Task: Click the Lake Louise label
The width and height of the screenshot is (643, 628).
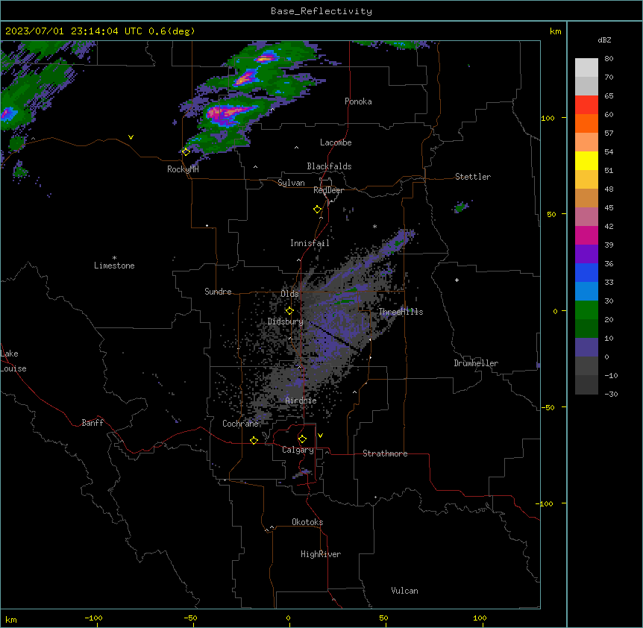Action: point(13,361)
